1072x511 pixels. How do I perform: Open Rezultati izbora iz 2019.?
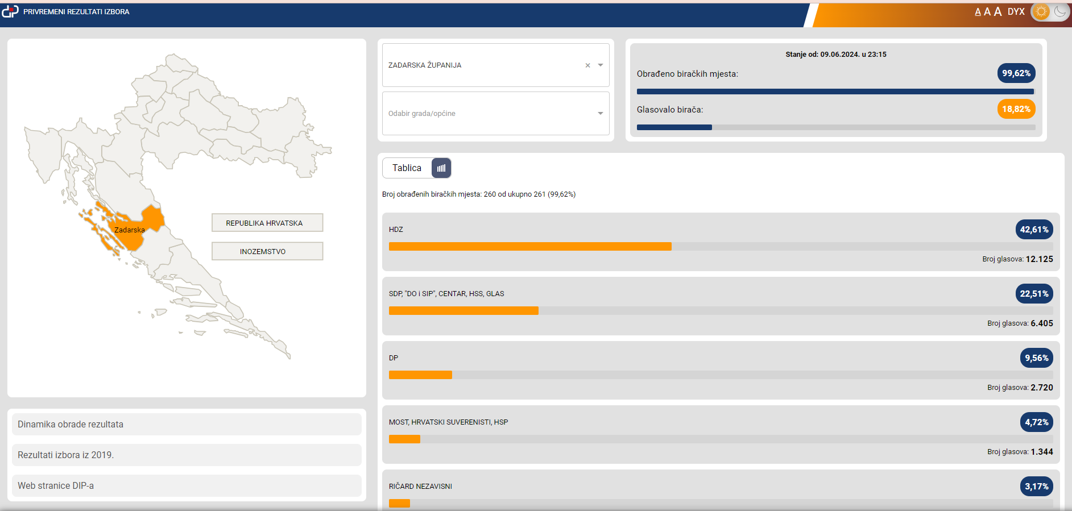coord(187,455)
